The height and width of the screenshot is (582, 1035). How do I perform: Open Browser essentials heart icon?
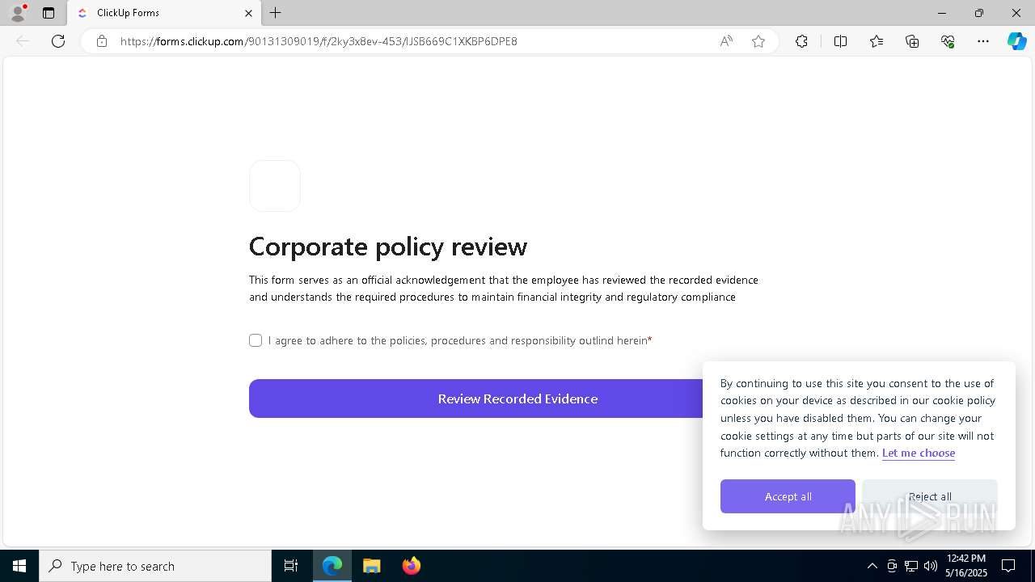[x=948, y=41]
